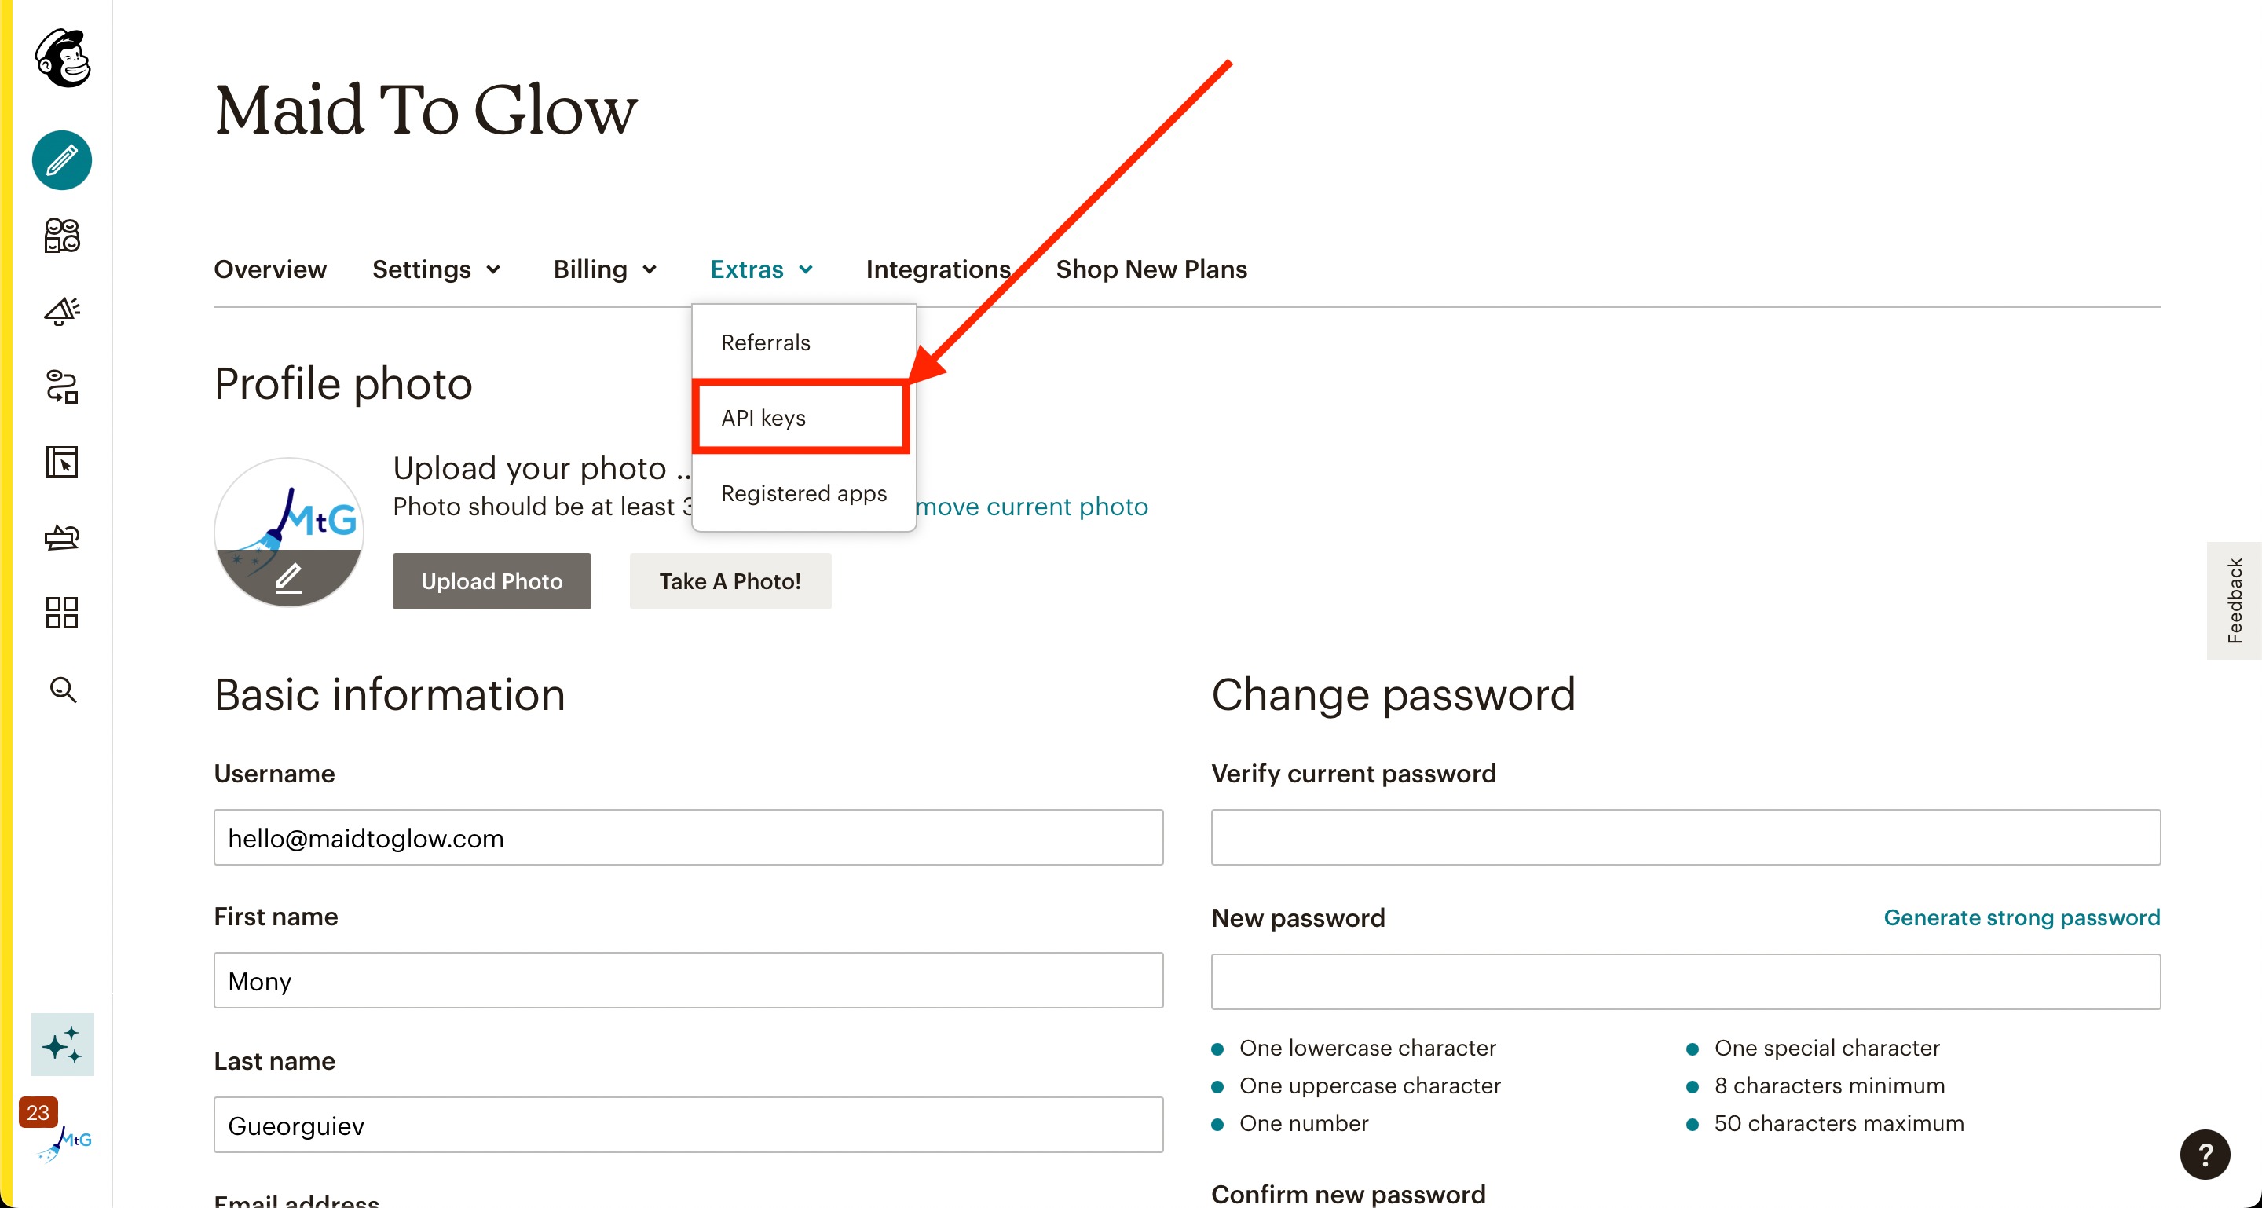The image size is (2262, 1208).
Task: Click the Search magnifier icon
Action: click(62, 690)
